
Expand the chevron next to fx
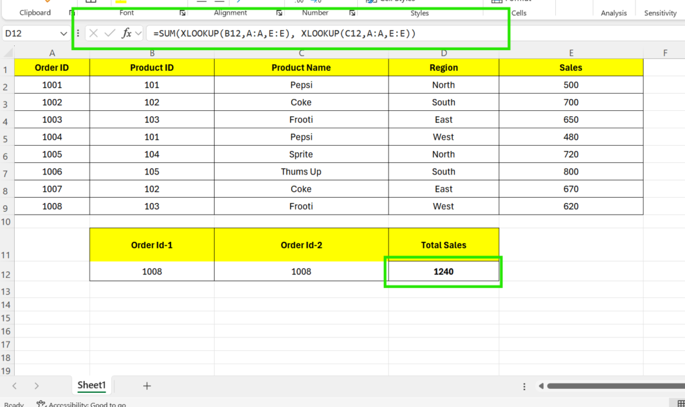pos(138,33)
